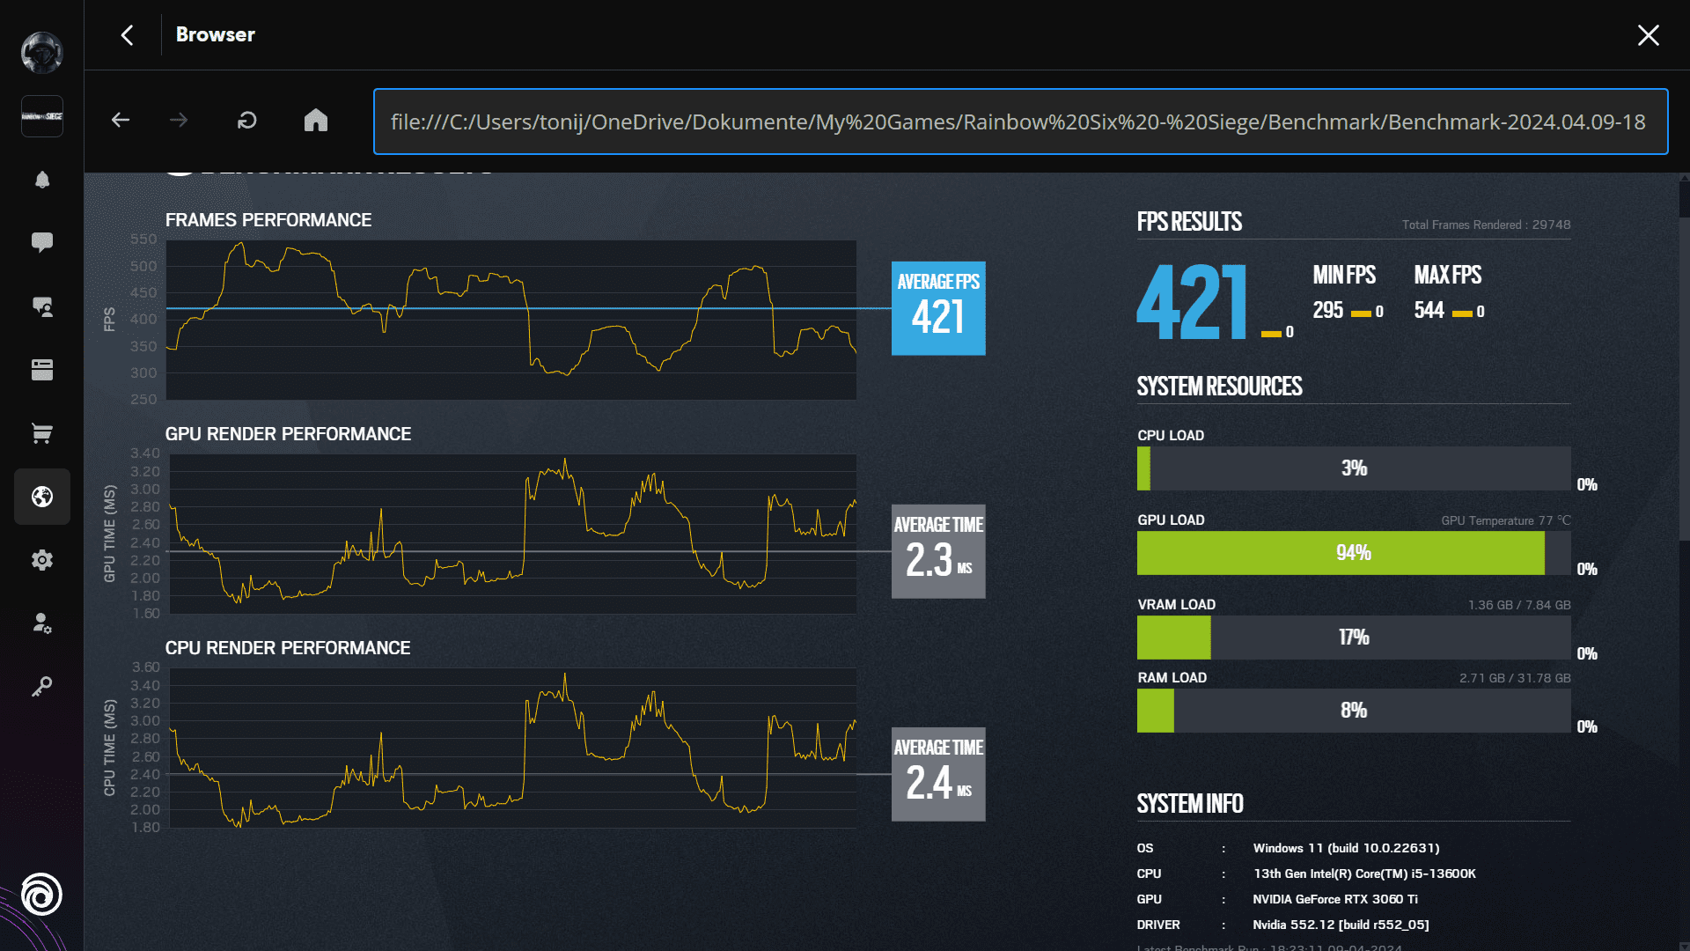Open the notifications bell
This screenshot has height=951, width=1690.
coord(41,180)
